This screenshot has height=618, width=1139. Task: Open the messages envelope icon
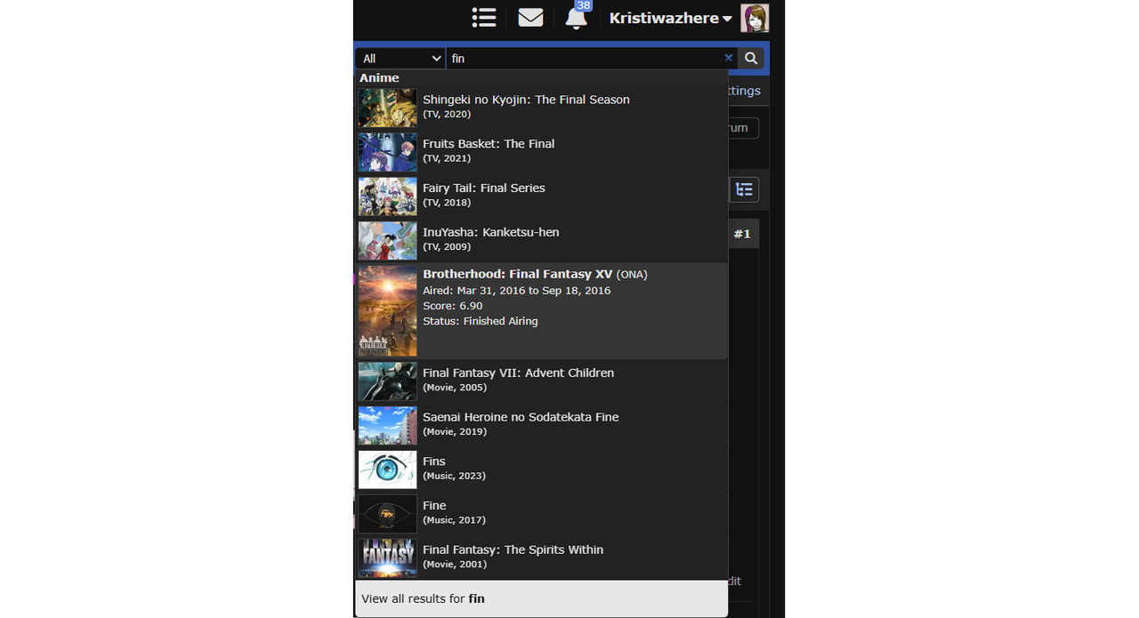[x=530, y=18]
